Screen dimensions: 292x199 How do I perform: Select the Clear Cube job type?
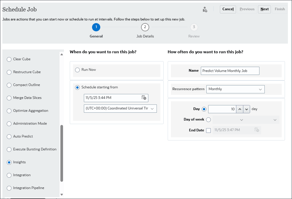pyautogui.click(x=9, y=59)
